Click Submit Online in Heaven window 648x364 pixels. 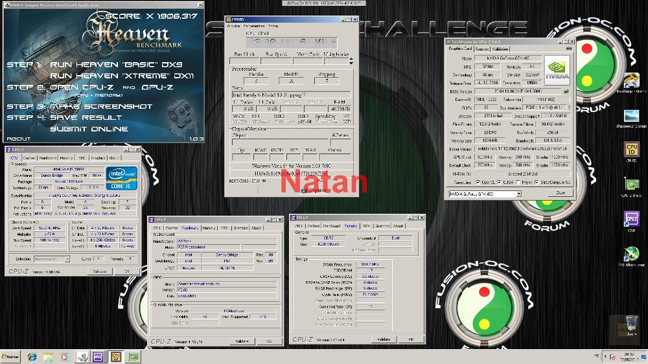(x=89, y=129)
